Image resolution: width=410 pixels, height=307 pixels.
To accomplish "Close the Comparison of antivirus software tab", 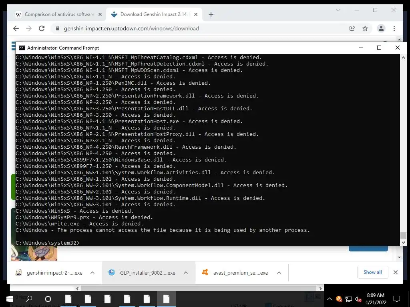I will click(100, 15).
